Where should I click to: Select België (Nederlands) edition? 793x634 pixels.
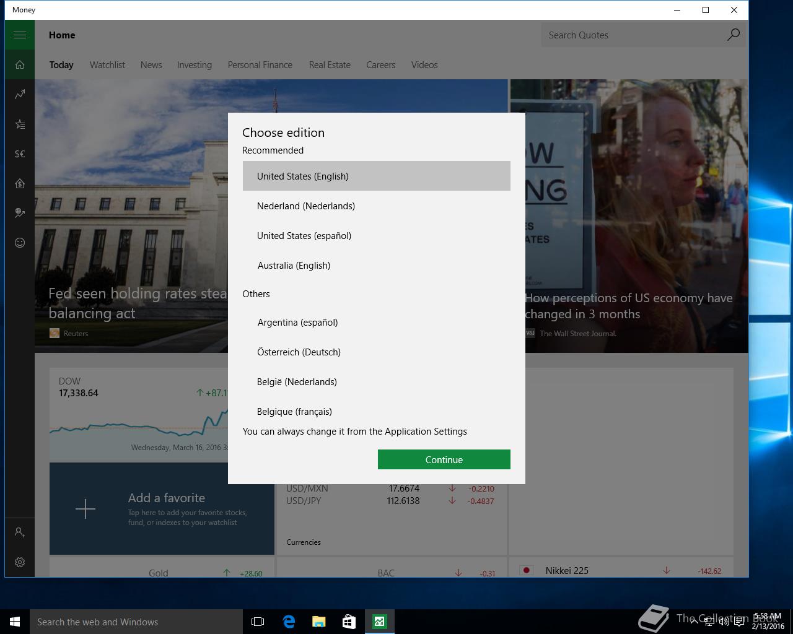[377, 381]
